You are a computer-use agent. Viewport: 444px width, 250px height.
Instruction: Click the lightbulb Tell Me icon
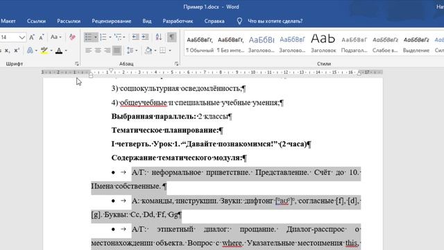coord(239,21)
